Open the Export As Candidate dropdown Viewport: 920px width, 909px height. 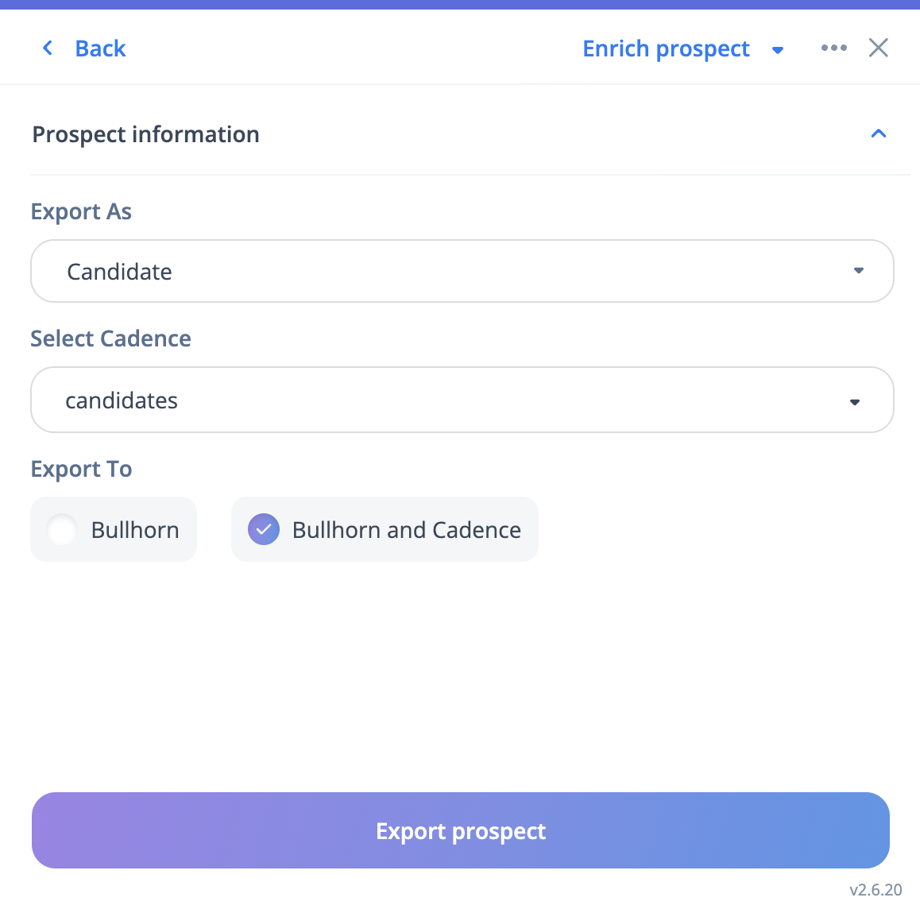(x=461, y=271)
